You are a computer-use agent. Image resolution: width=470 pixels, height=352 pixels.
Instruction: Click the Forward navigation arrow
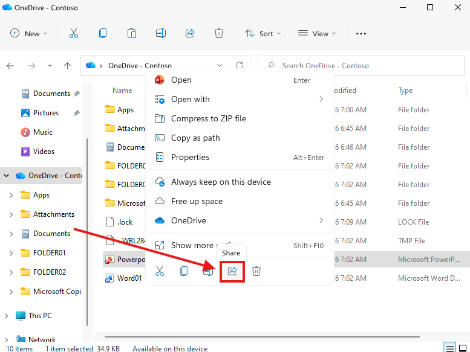(31, 65)
